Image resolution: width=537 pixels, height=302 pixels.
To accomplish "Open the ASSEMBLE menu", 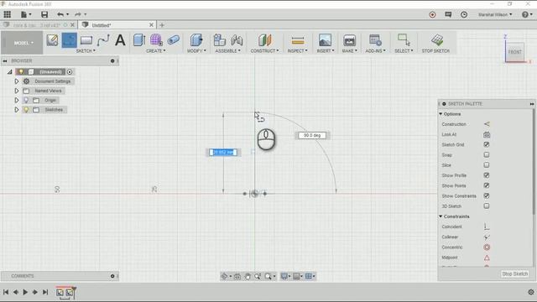I will [227, 50].
